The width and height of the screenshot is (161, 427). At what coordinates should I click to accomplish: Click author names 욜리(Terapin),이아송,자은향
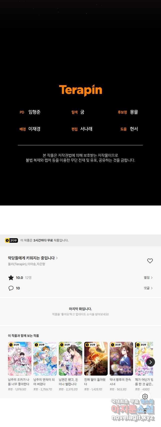point(26,264)
